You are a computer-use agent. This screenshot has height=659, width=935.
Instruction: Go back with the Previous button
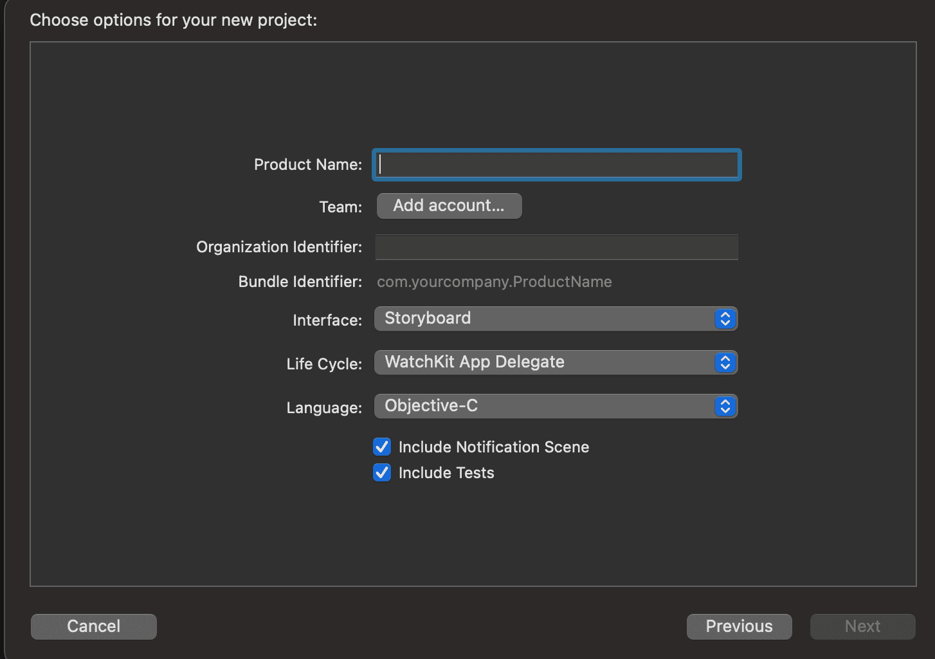739,626
